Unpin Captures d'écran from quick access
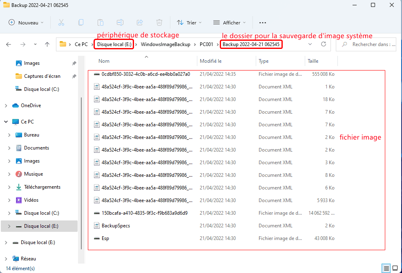The width and height of the screenshot is (402, 273). [x=74, y=76]
